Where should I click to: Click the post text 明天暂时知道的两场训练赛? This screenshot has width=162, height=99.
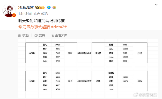click(41, 21)
